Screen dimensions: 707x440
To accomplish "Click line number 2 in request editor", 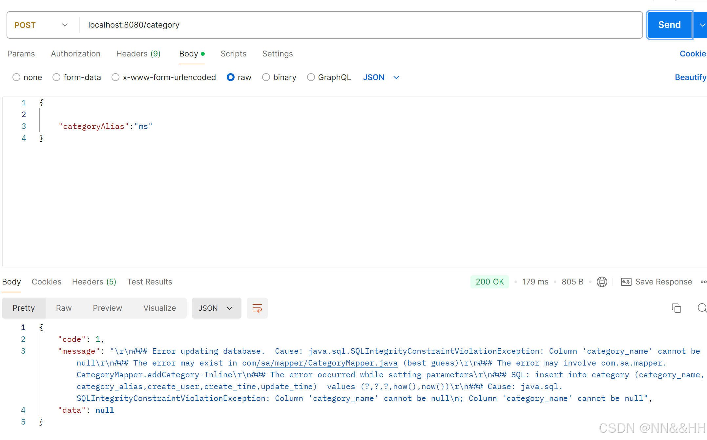I will coord(24,114).
